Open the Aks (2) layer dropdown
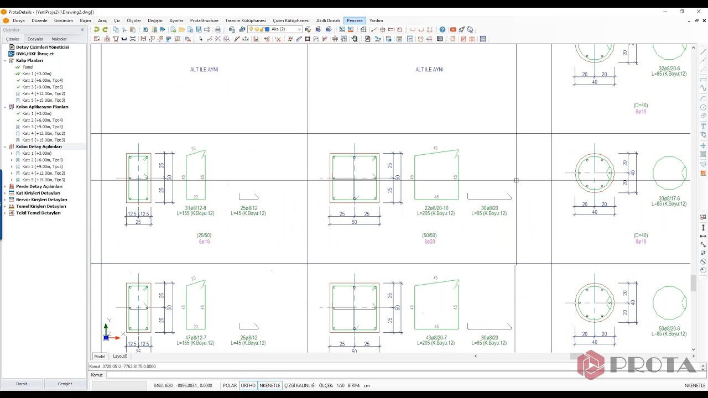The width and height of the screenshot is (708, 398). 299,29
